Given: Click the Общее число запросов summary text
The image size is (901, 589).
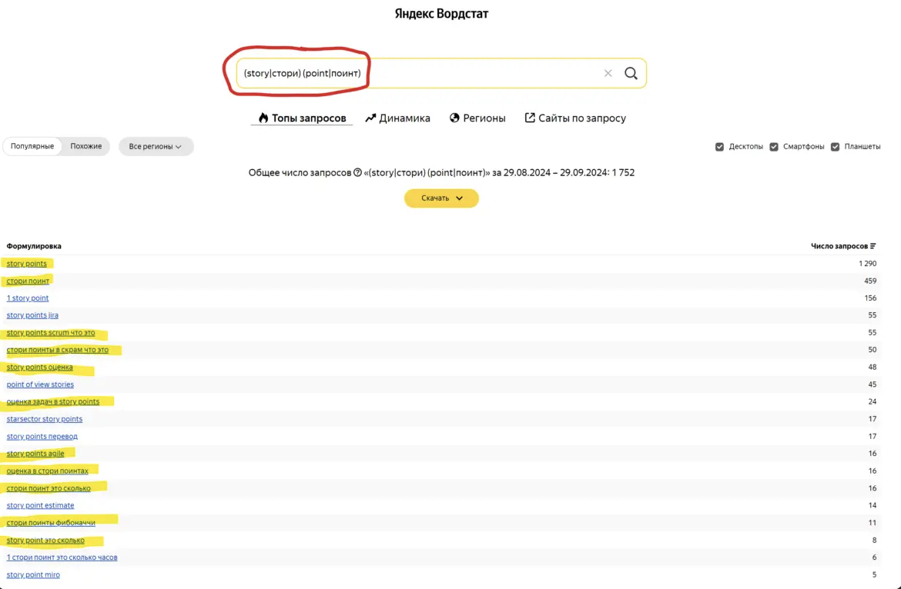Looking at the screenshot, I should click(x=441, y=173).
